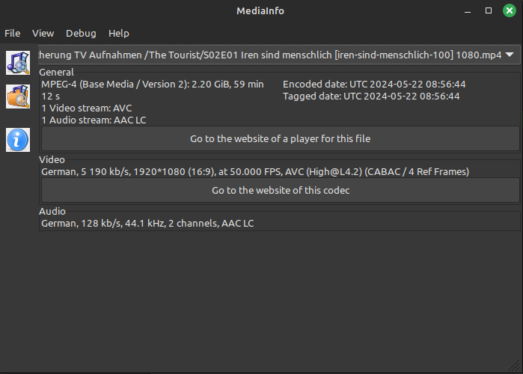Click Go to the website of this codec
The height and width of the screenshot is (374, 523).
pyautogui.click(x=280, y=190)
